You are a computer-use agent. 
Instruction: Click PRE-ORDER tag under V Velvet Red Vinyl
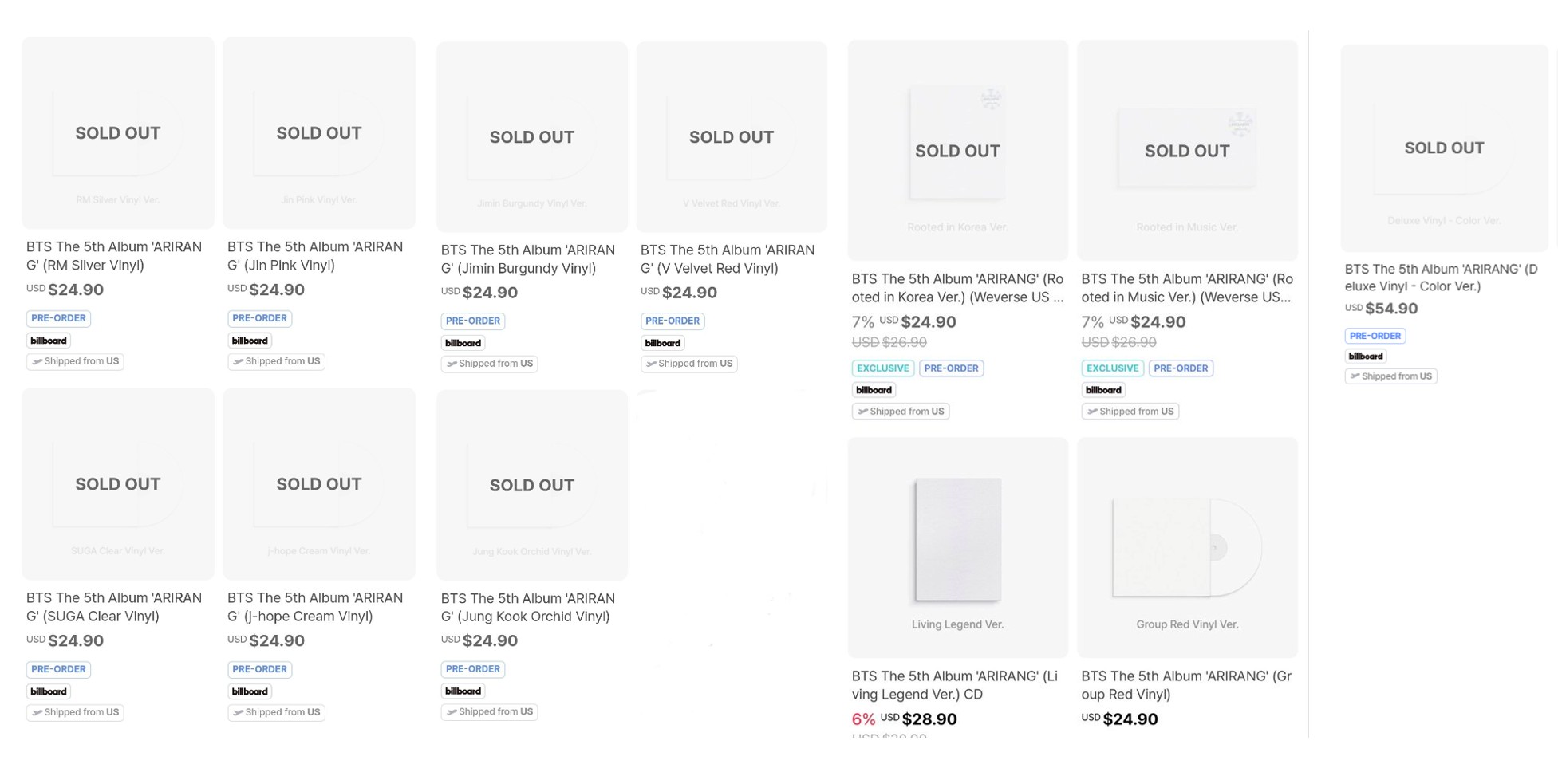(x=673, y=321)
